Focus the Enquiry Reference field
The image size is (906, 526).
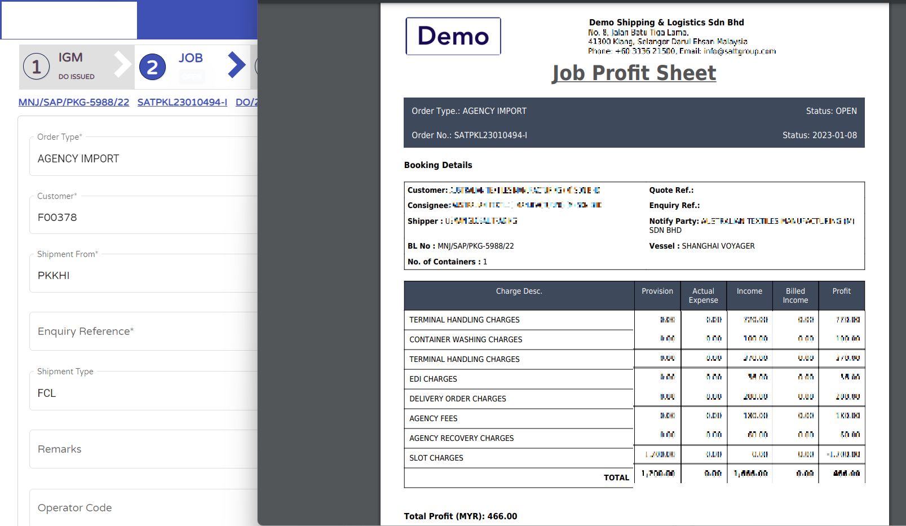143,331
